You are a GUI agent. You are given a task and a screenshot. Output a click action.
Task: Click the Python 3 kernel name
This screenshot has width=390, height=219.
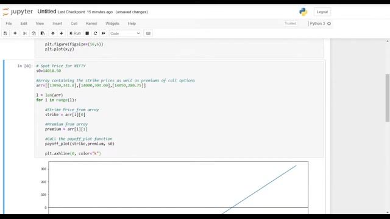(317, 24)
